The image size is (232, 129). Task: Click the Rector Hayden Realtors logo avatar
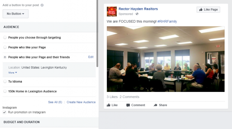pos(112,12)
